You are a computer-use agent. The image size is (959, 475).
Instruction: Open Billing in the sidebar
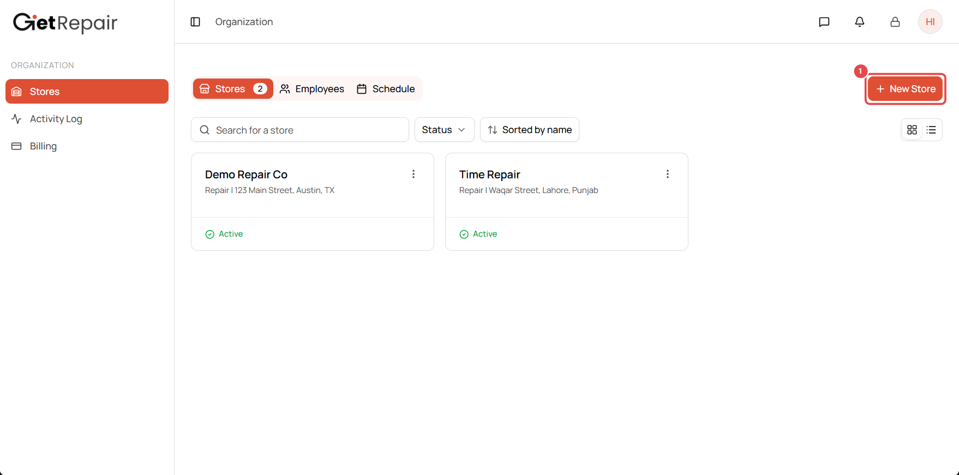(x=87, y=146)
